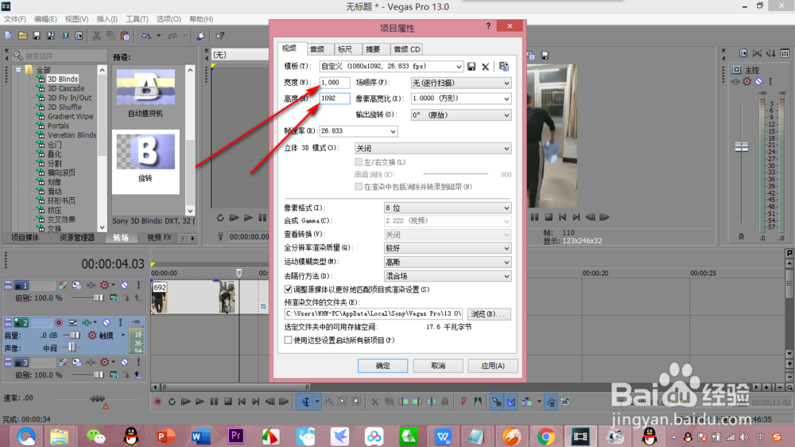The width and height of the screenshot is (795, 447).
Task: Solo video track 1
Action: (138, 286)
